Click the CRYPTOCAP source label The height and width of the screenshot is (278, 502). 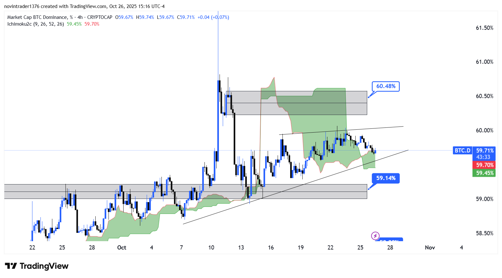pos(100,17)
